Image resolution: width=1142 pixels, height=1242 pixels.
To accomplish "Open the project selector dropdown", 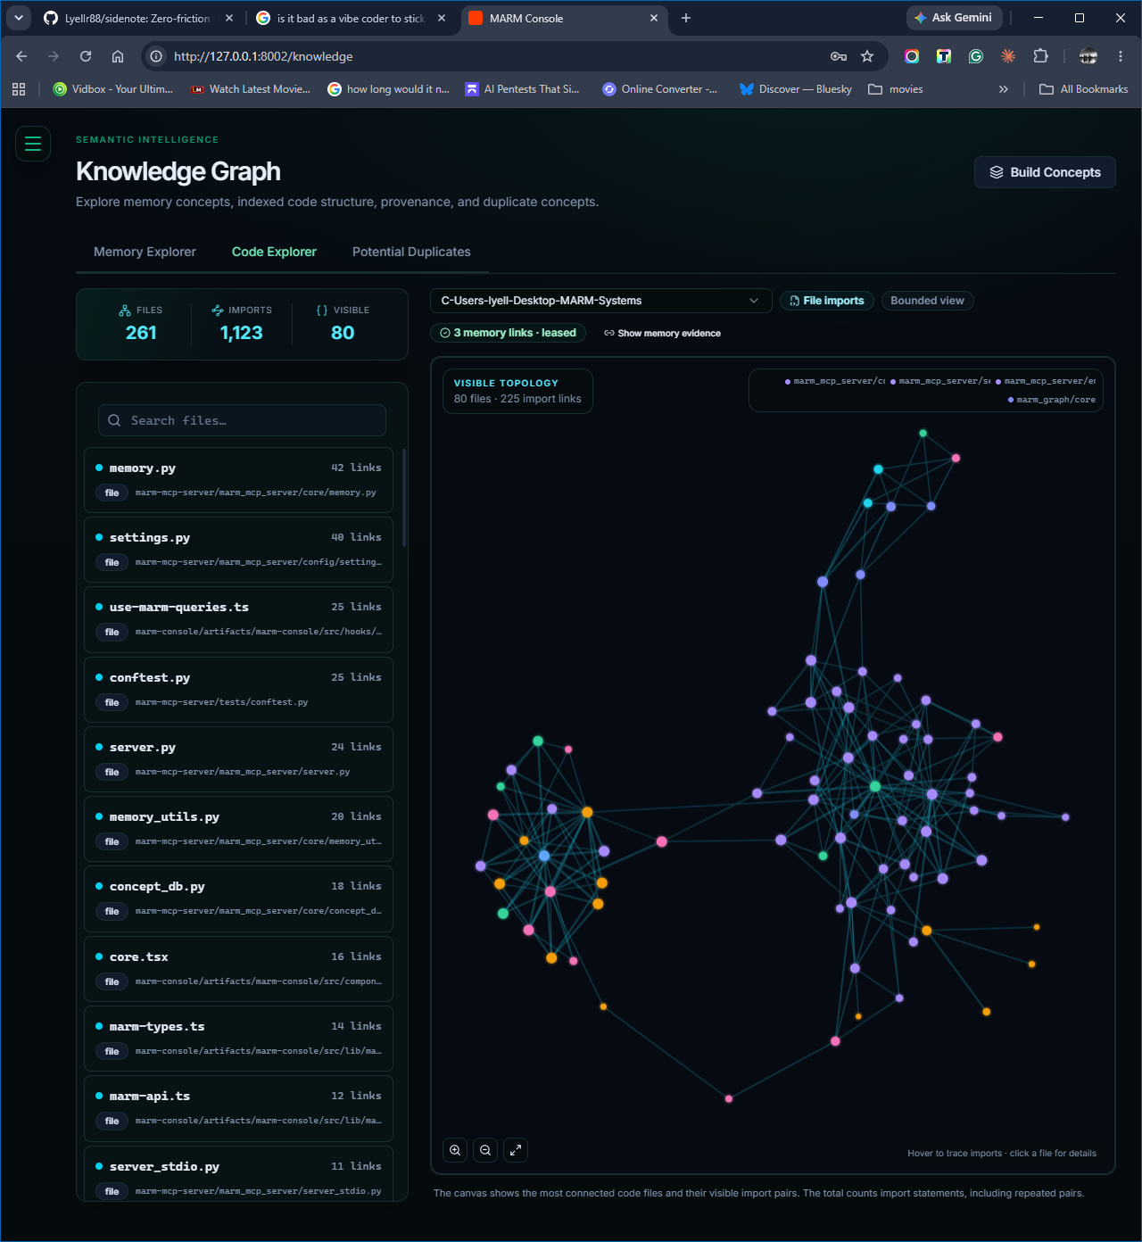I will click(600, 301).
